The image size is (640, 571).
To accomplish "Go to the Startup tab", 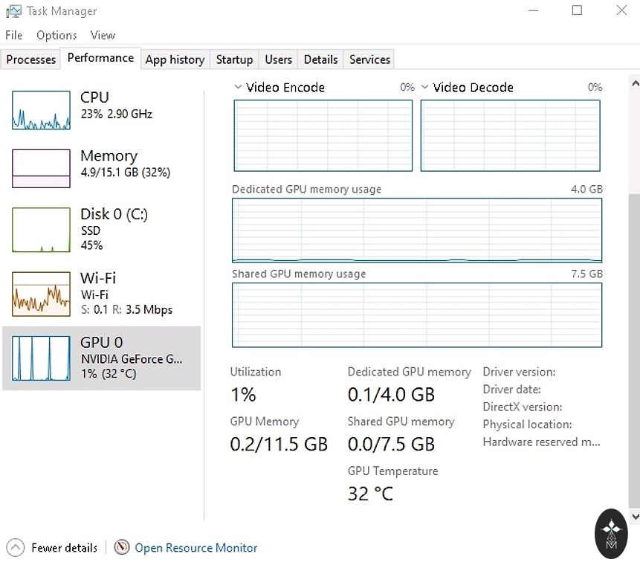I will (234, 59).
